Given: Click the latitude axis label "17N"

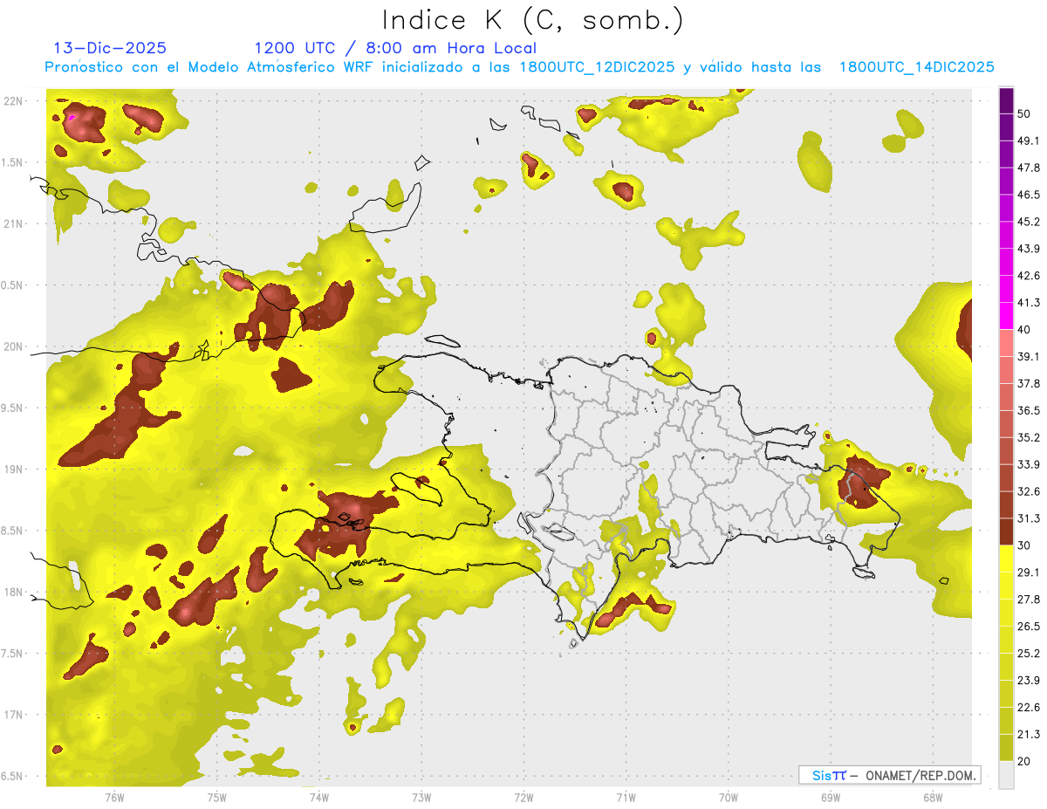Looking at the screenshot, I should tap(13, 715).
